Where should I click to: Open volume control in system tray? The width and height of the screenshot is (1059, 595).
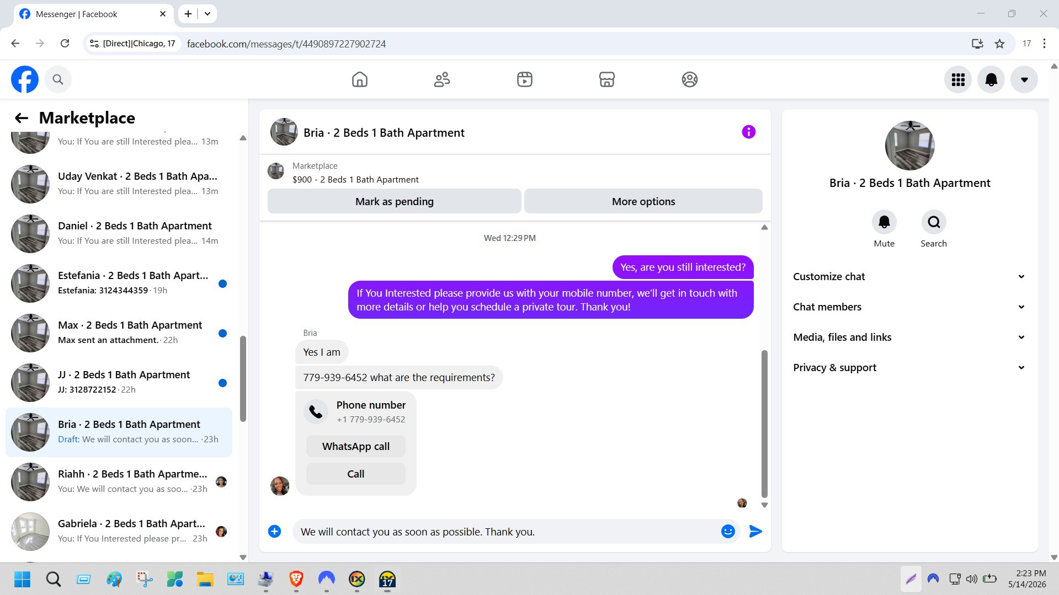972,579
